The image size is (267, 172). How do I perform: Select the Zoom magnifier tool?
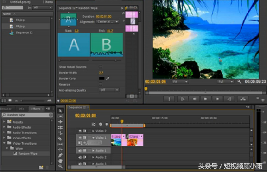tap(60, 166)
